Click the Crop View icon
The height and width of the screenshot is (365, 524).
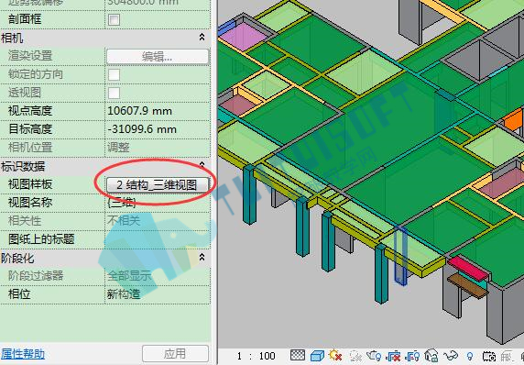393,356
